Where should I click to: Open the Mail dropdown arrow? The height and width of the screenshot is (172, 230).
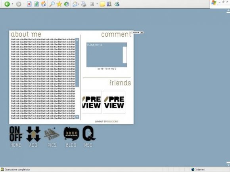[79, 4]
